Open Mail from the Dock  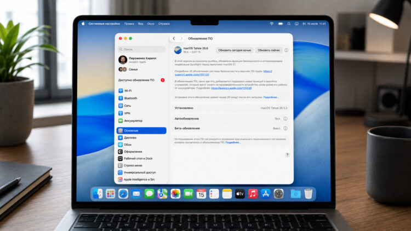pyautogui.click(x=136, y=194)
